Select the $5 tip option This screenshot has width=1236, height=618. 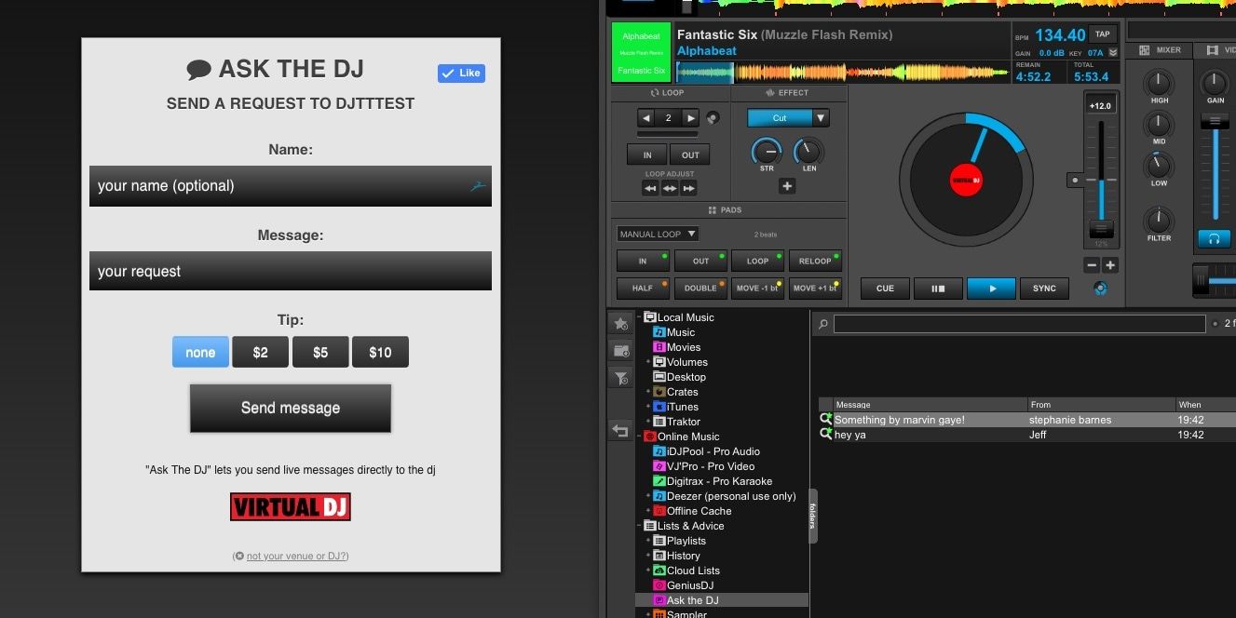coord(320,352)
